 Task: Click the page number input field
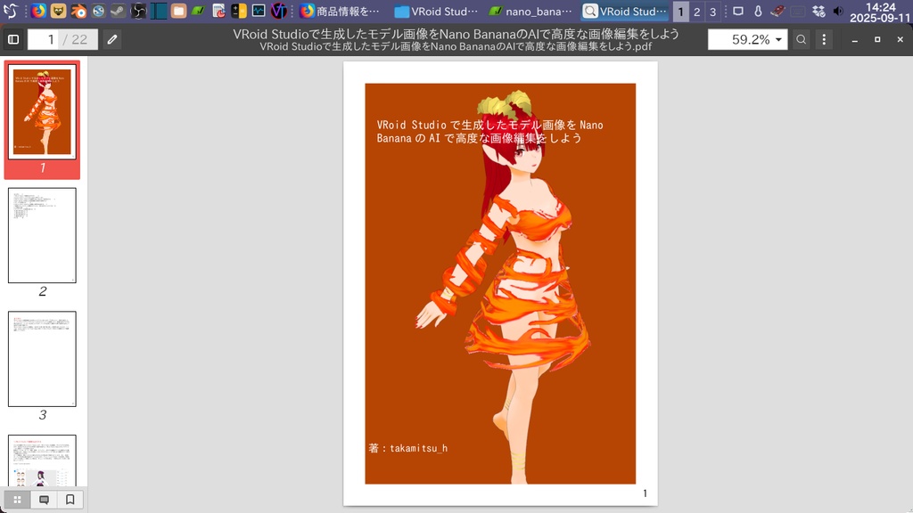[45, 39]
